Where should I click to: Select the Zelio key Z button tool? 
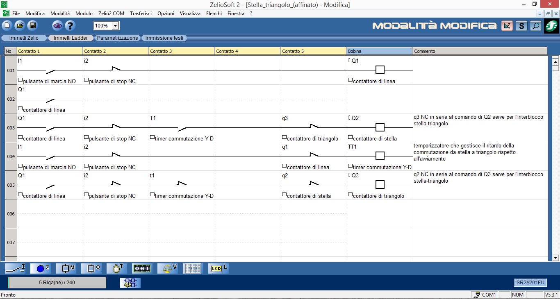click(x=41, y=268)
